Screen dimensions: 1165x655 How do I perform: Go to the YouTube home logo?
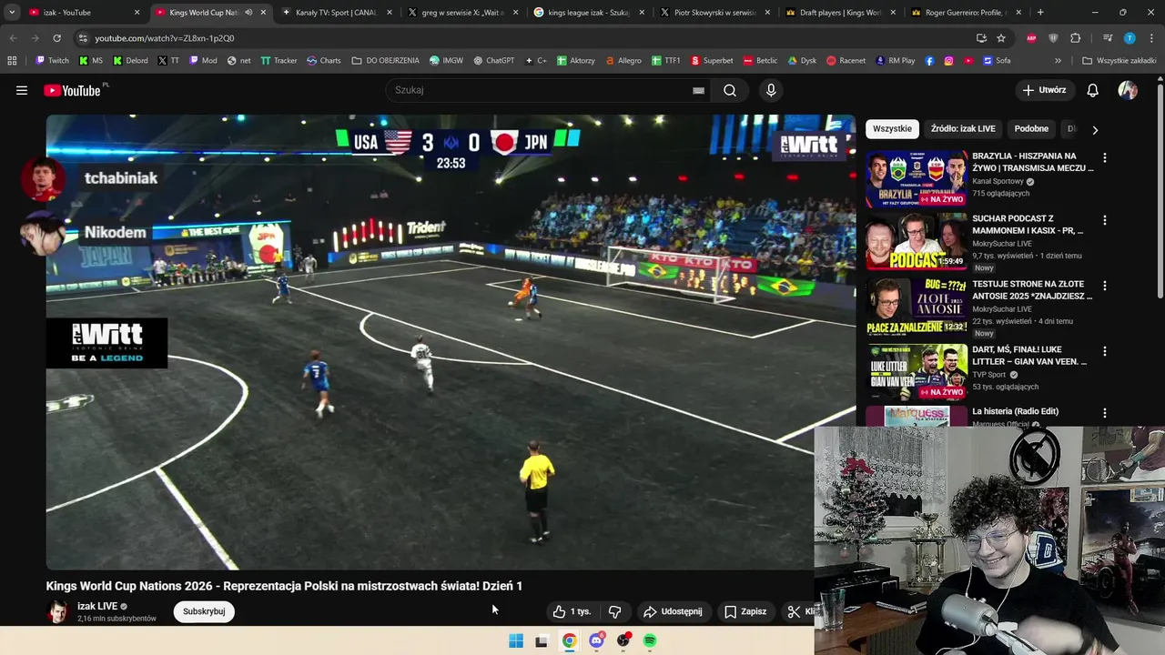(x=72, y=90)
